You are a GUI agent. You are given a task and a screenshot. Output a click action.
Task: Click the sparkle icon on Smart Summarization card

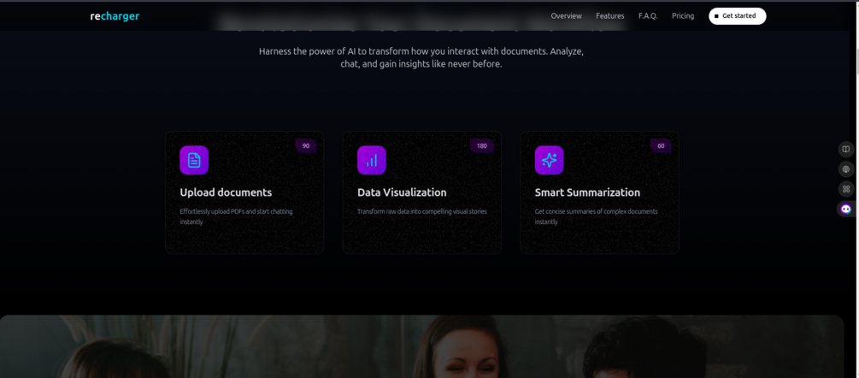[549, 160]
